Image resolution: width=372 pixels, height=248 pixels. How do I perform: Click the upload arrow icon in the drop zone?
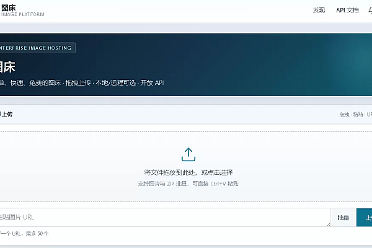188,154
